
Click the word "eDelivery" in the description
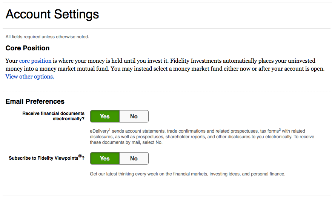99,131
